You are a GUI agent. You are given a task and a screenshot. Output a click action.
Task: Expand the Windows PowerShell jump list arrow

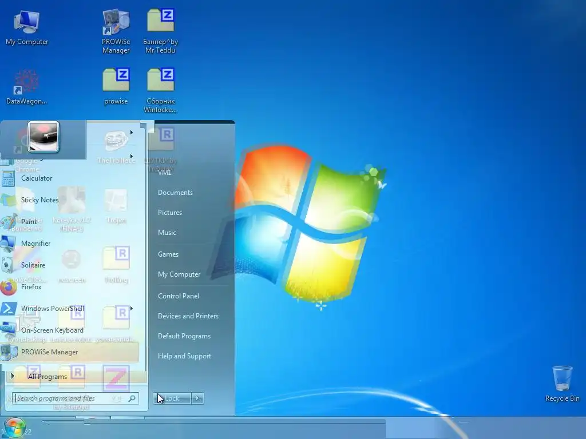point(132,308)
